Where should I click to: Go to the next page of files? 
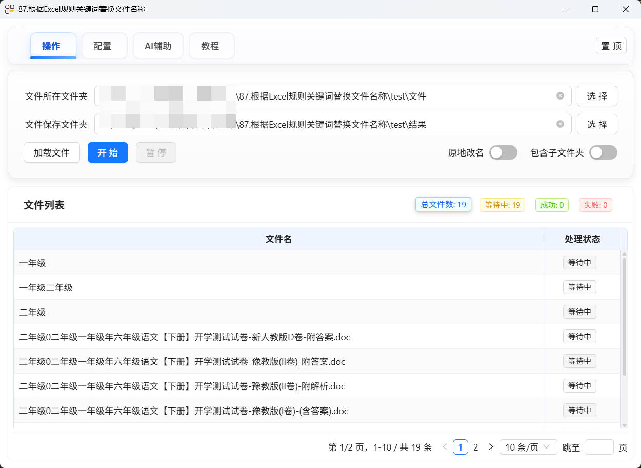[491, 447]
